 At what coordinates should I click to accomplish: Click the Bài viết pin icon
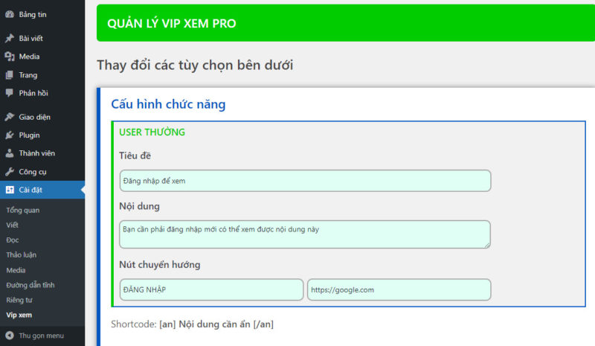[10, 38]
